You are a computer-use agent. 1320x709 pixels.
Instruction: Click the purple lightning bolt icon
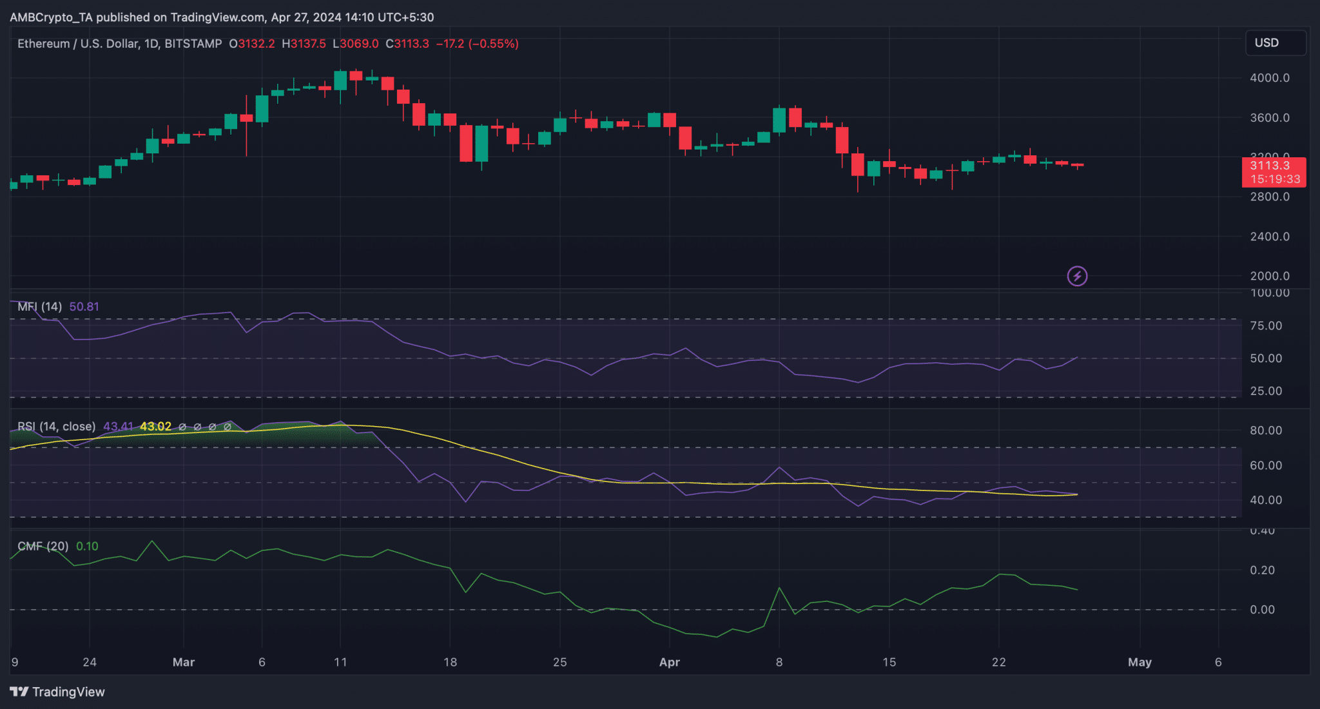coord(1077,277)
